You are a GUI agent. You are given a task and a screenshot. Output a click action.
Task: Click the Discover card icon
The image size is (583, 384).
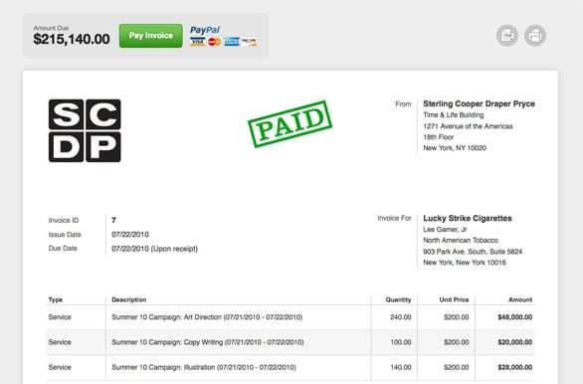pos(249,42)
